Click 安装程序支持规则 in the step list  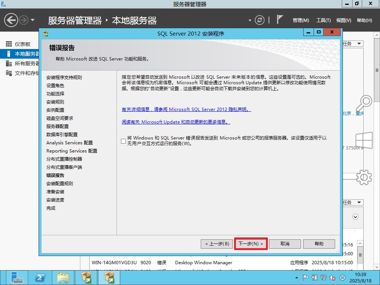coord(64,77)
